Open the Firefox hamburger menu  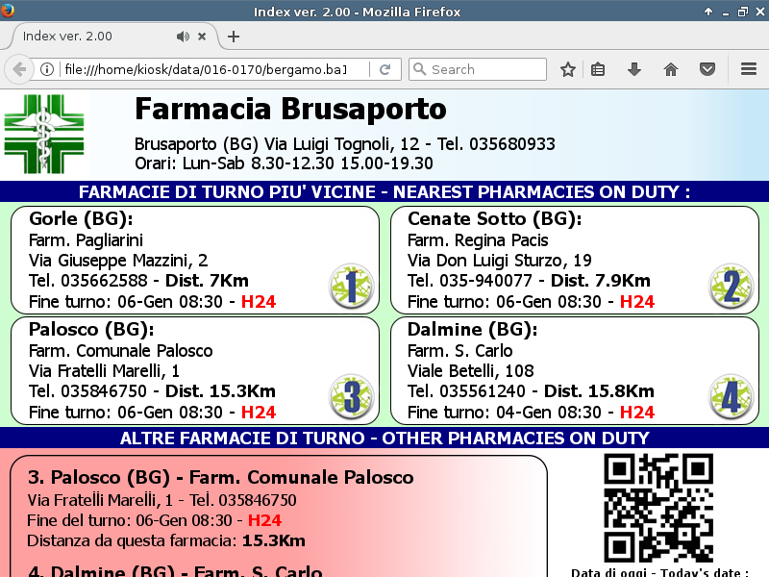(749, 69)
